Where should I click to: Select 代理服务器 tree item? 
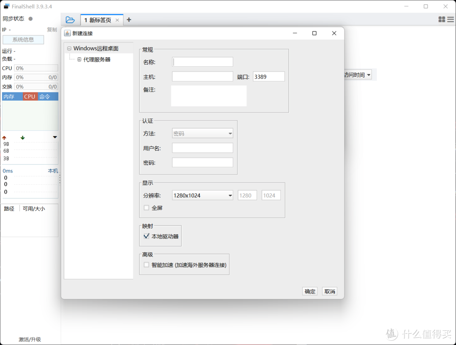coord(97,59)
